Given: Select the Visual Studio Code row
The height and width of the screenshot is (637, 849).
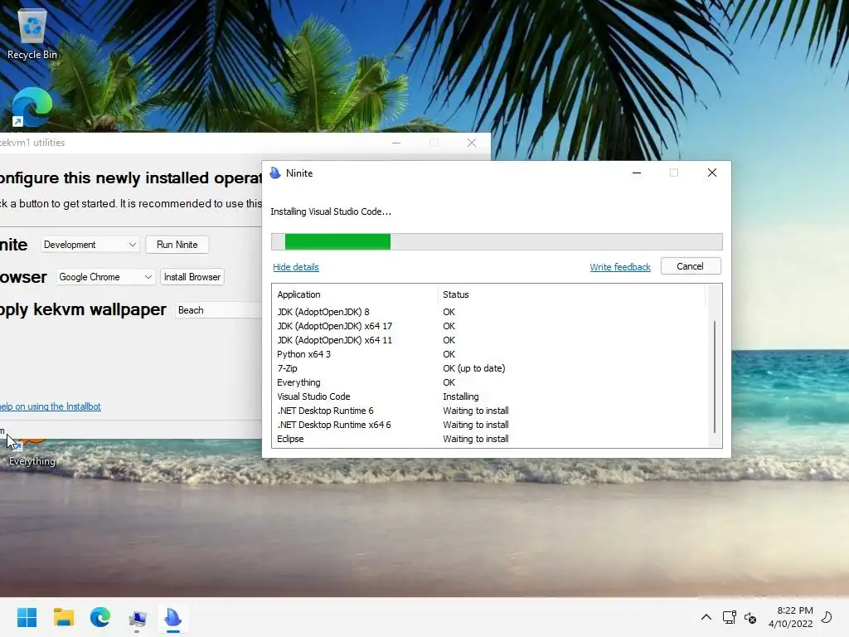Looking at the screenshot, I should click(x=489, y=396).
